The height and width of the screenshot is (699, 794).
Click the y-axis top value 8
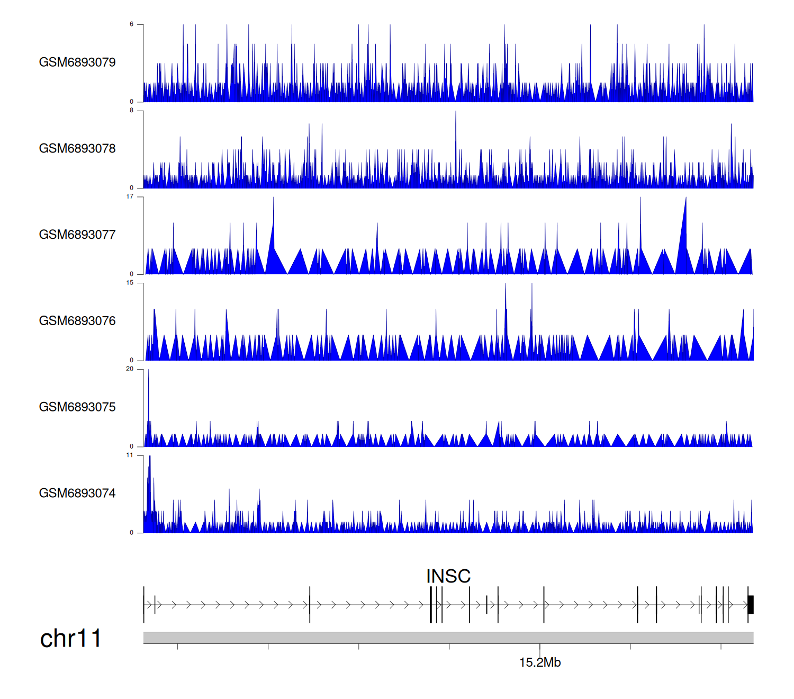point(131,111)
